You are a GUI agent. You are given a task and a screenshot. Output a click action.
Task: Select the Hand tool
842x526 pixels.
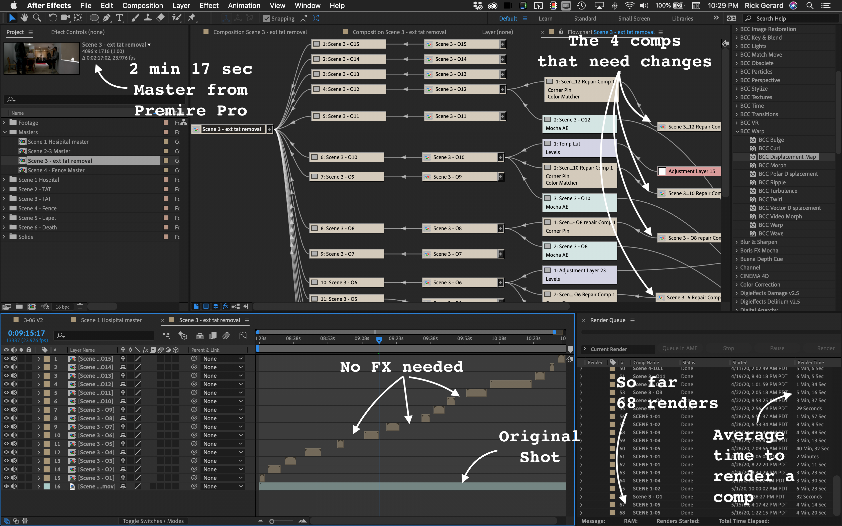pos(24,18)
